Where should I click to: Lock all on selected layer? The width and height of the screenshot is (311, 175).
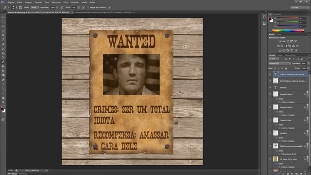click(x=286, y=68)
